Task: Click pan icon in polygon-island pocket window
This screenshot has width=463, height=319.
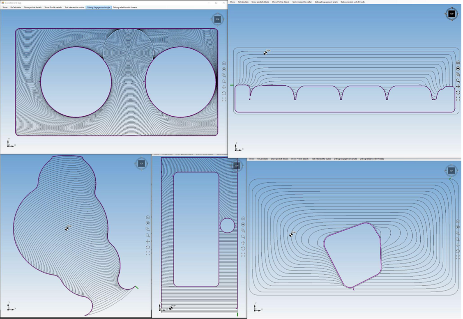Action: tap(458, 245)
